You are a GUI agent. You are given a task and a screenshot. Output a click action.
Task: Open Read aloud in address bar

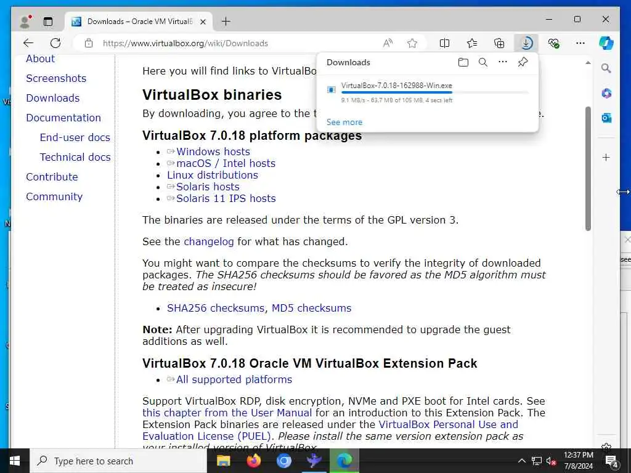tap(388, 43)
